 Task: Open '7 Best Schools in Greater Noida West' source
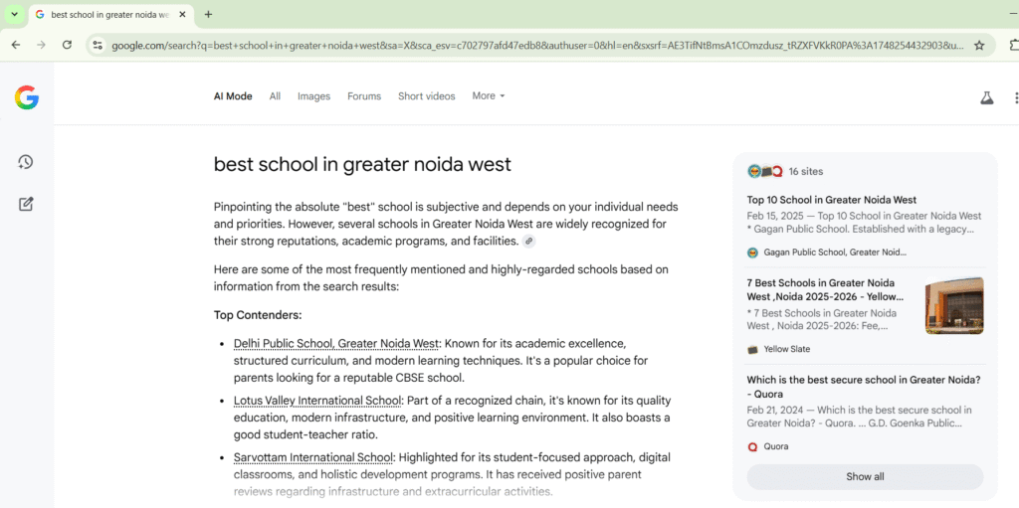[825, 289]
